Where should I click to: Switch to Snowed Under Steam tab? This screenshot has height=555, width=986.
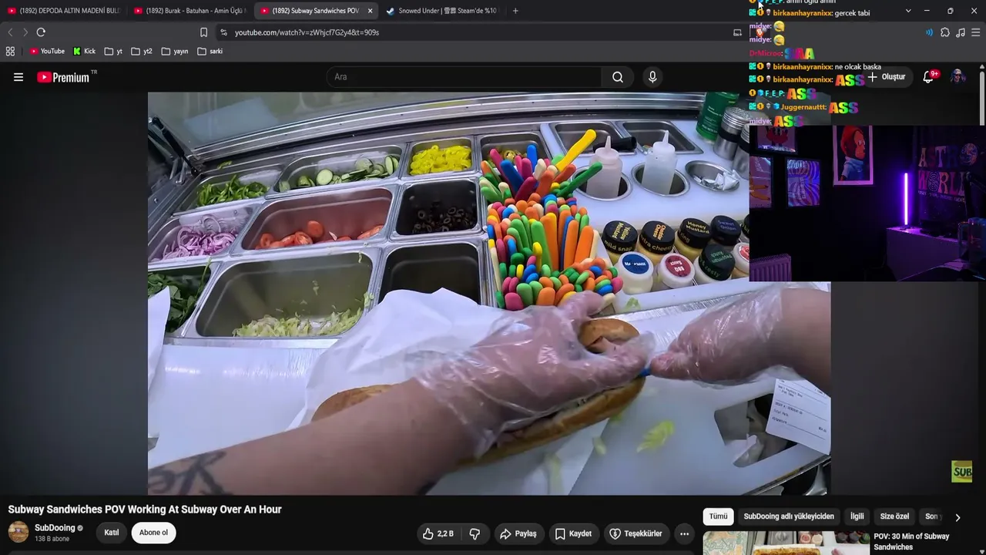442,11
